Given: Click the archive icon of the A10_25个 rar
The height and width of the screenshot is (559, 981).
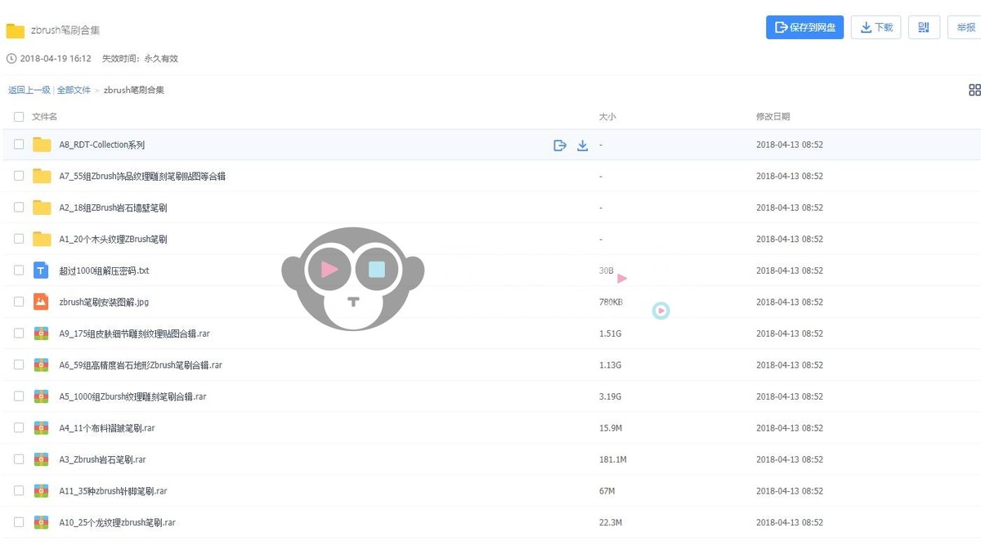Looking at the screenshot, I should click(41, 522).
